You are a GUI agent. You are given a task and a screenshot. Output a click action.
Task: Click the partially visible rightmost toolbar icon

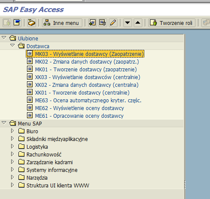tap(206, 23)
